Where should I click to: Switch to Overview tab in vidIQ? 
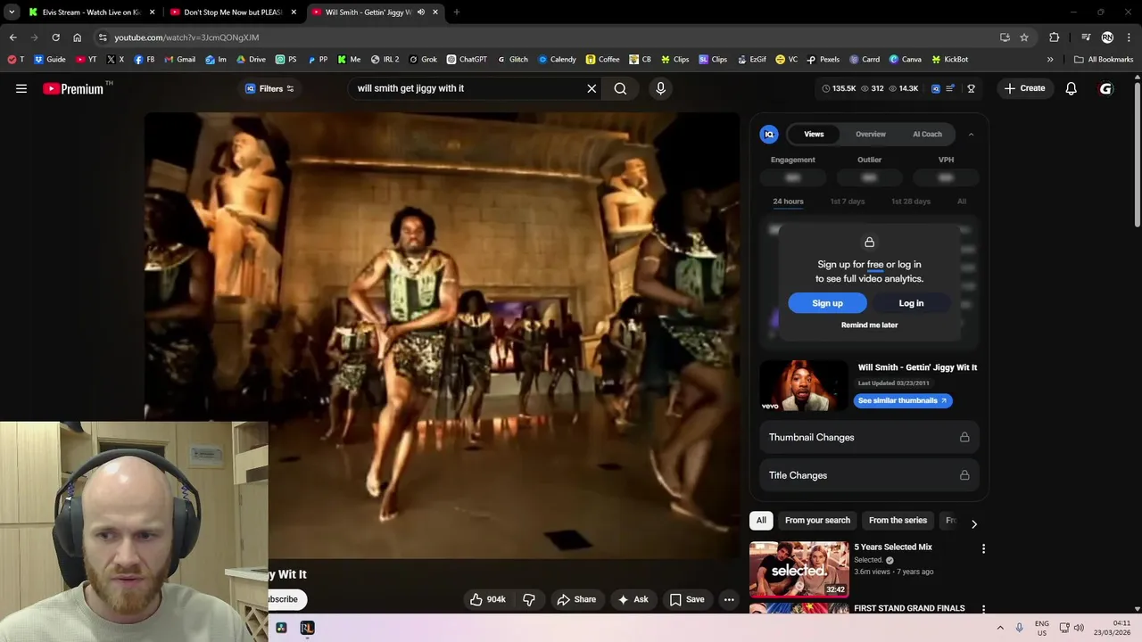click(871, 135)
